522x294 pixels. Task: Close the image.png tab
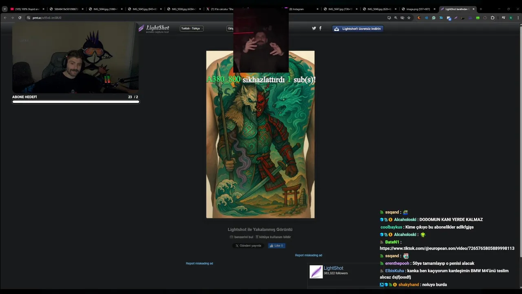[434, 9]
